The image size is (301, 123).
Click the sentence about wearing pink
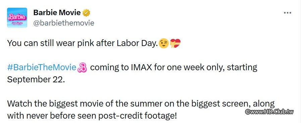click(x=83, y=43)
